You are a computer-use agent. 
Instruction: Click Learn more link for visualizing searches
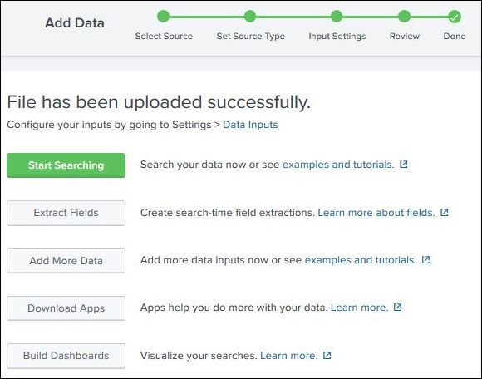289,356
